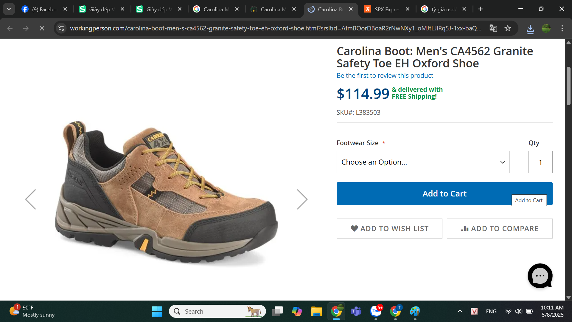The image size is (572, 322).
Task: Click the Qty input field
Action: [x=540, y=162]
